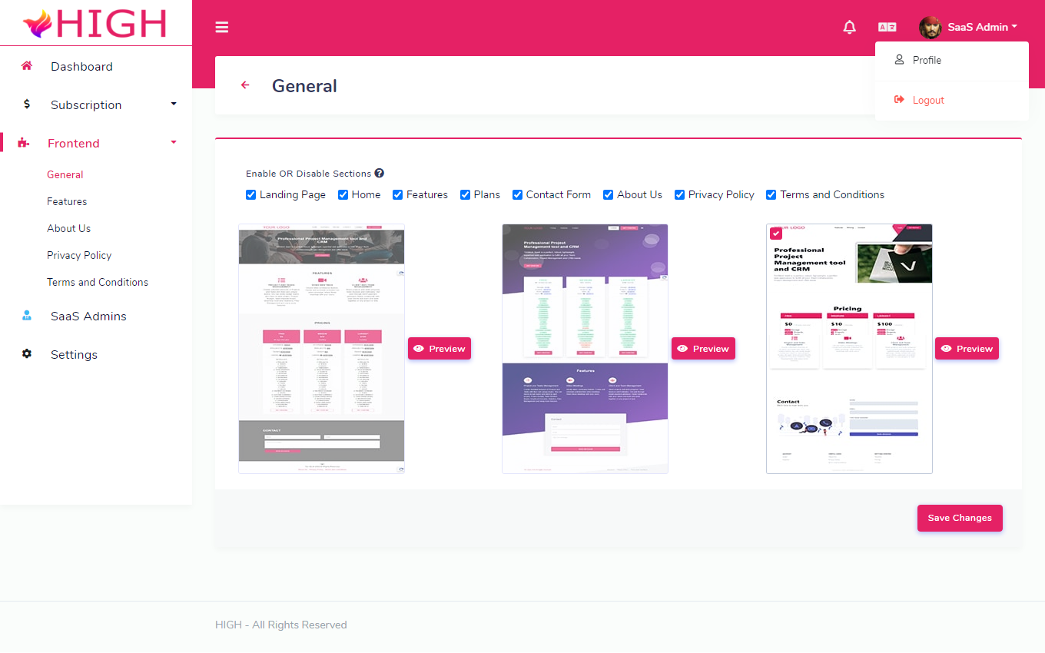Image resolution: width=1045 pixels, height=653 pixels.
Task: Select the Dashboard home icon
Action: 26,66
